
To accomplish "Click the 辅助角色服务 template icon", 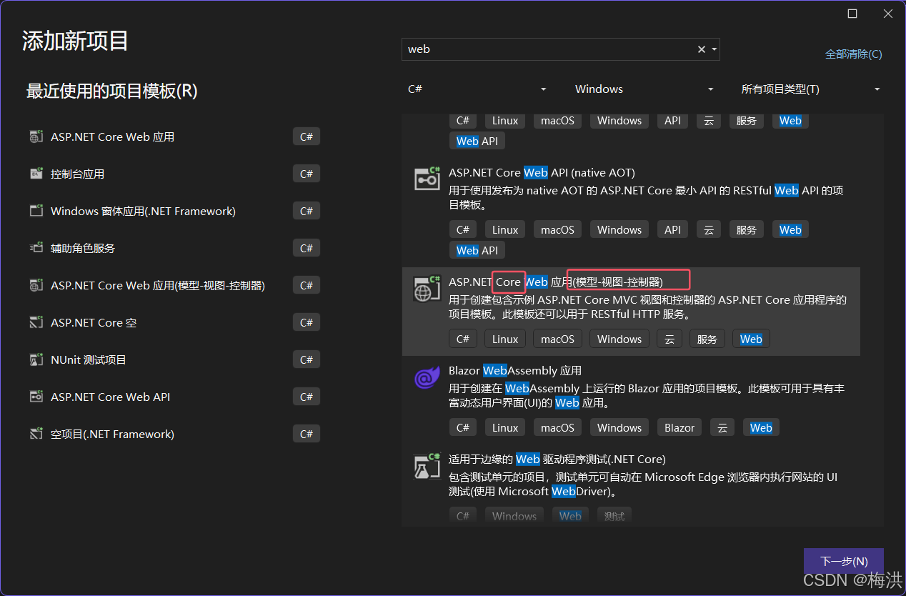I will click(x=36, y=248).
